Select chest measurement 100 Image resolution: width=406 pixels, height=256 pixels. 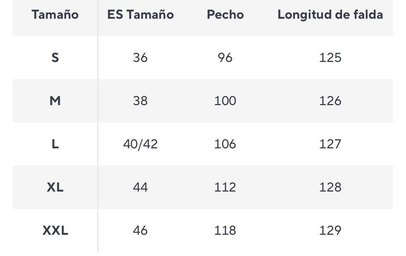click(x=225, y=101)
